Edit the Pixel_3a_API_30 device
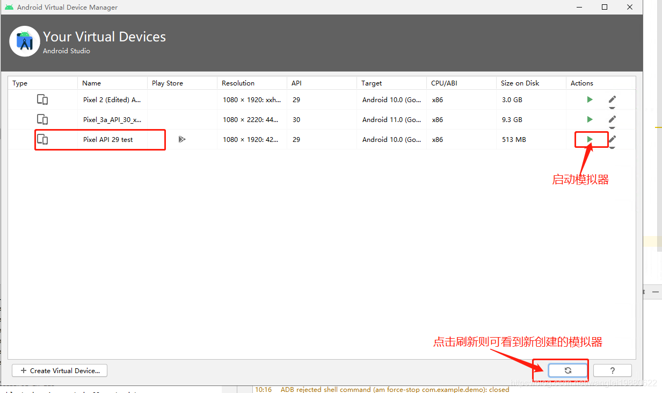The image size is (662, 393). point(612,119)
